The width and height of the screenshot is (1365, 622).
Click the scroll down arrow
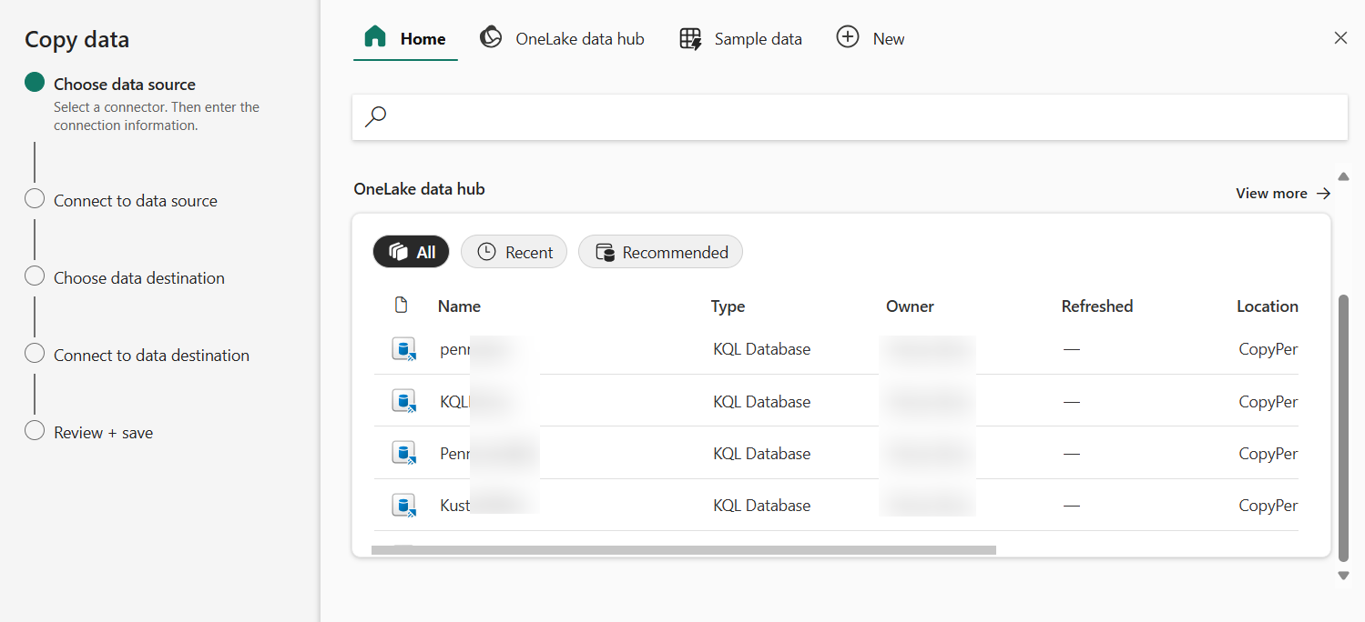(1343, 575)
